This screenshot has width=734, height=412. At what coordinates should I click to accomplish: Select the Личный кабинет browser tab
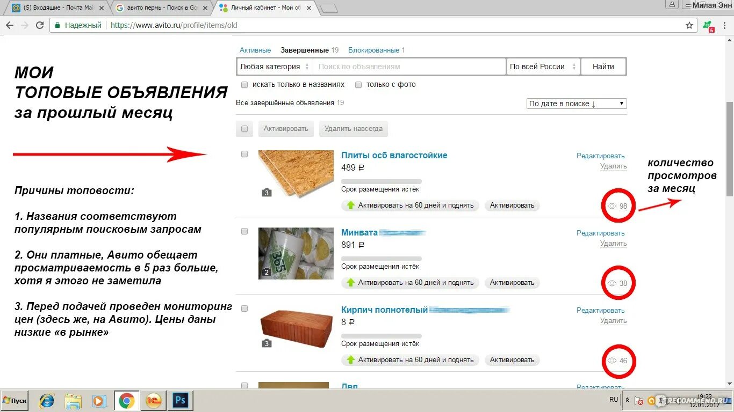tap(264, 8)
